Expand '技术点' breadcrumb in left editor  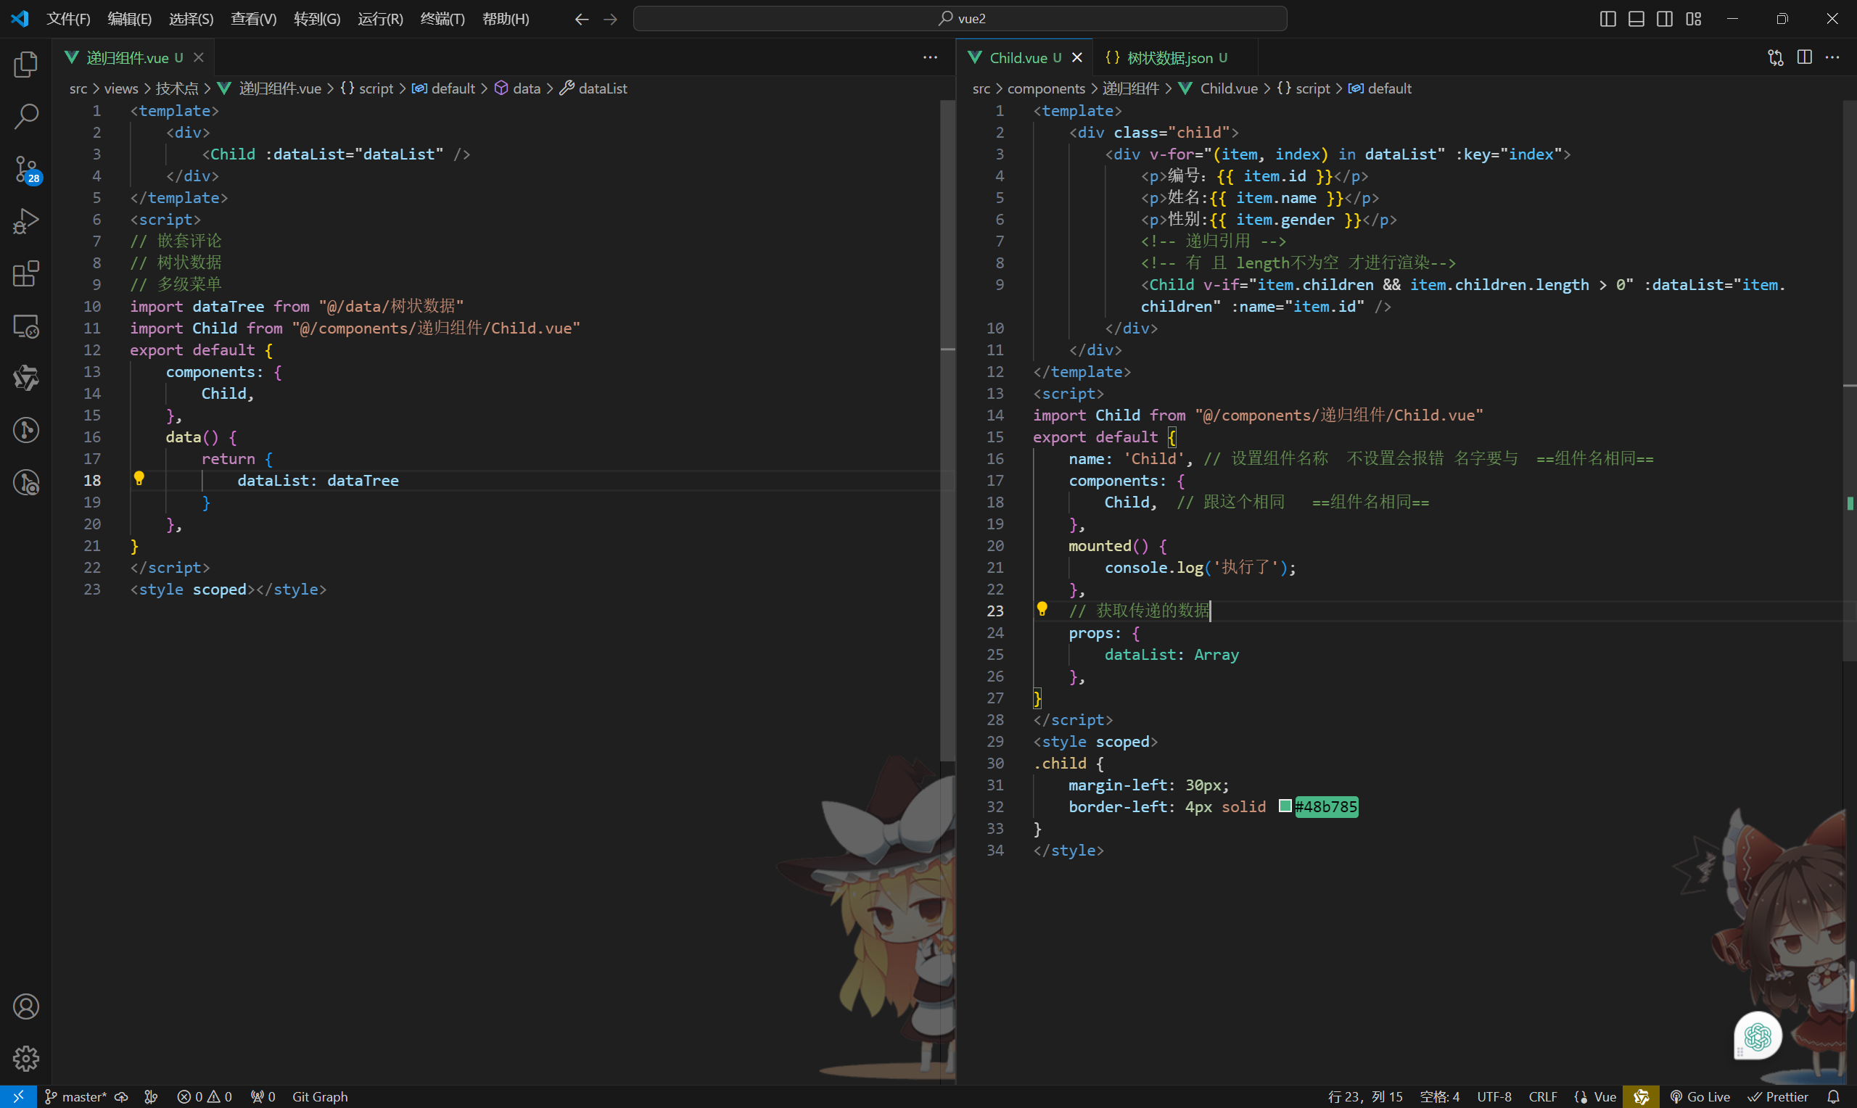click(177, 88)
